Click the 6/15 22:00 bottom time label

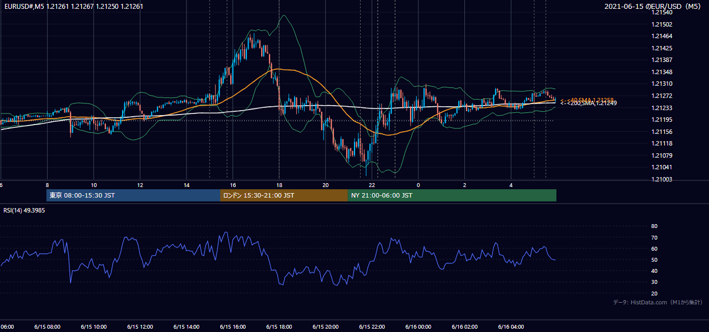pyautogui.click(x=372, y=326)
